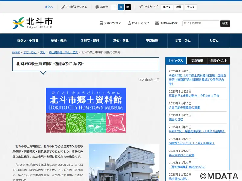
Task: Open サイトマップ page
Action: pos(140,23)
